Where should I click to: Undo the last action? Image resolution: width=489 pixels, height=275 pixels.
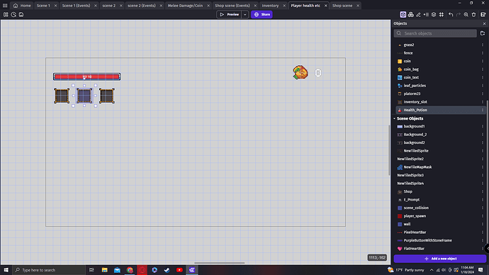click(451, 14)
